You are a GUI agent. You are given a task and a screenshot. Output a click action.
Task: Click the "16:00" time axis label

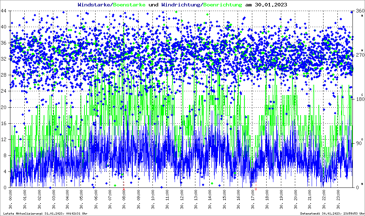239,195
